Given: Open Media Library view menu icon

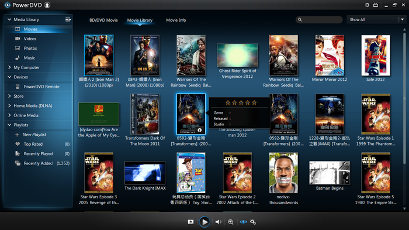Looking at the screenshot, I should click(x=68, y=19).
